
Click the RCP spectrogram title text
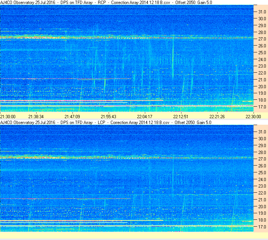(106, 3)
